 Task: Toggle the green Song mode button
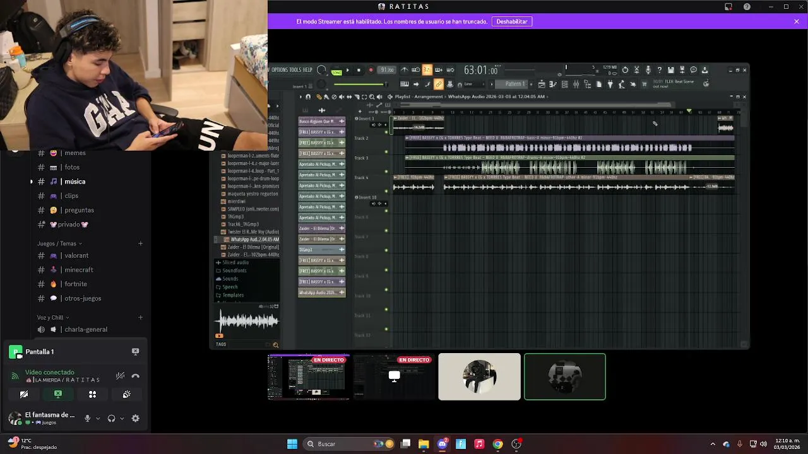pyautogui.click(x=336, y=73)
